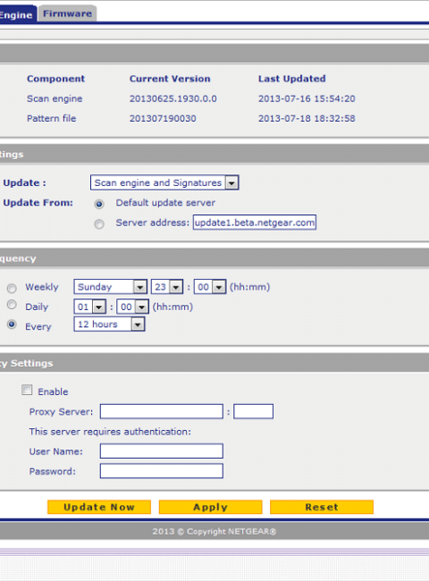The width and height of the screenshot is (429, 581).
Task: Click the Current Version column header
Action: [x=170, y=79]
